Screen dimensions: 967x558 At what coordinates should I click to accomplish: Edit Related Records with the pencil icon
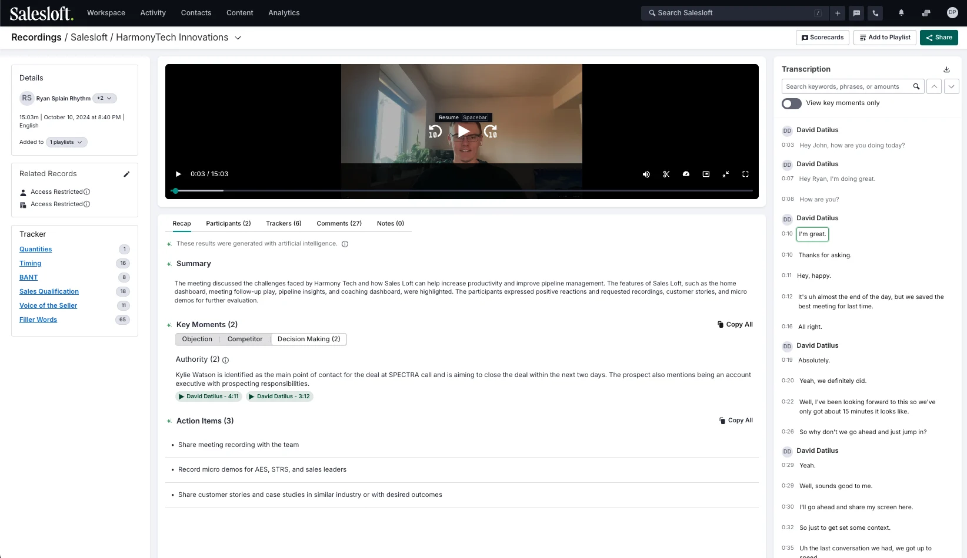click(126, 174)
